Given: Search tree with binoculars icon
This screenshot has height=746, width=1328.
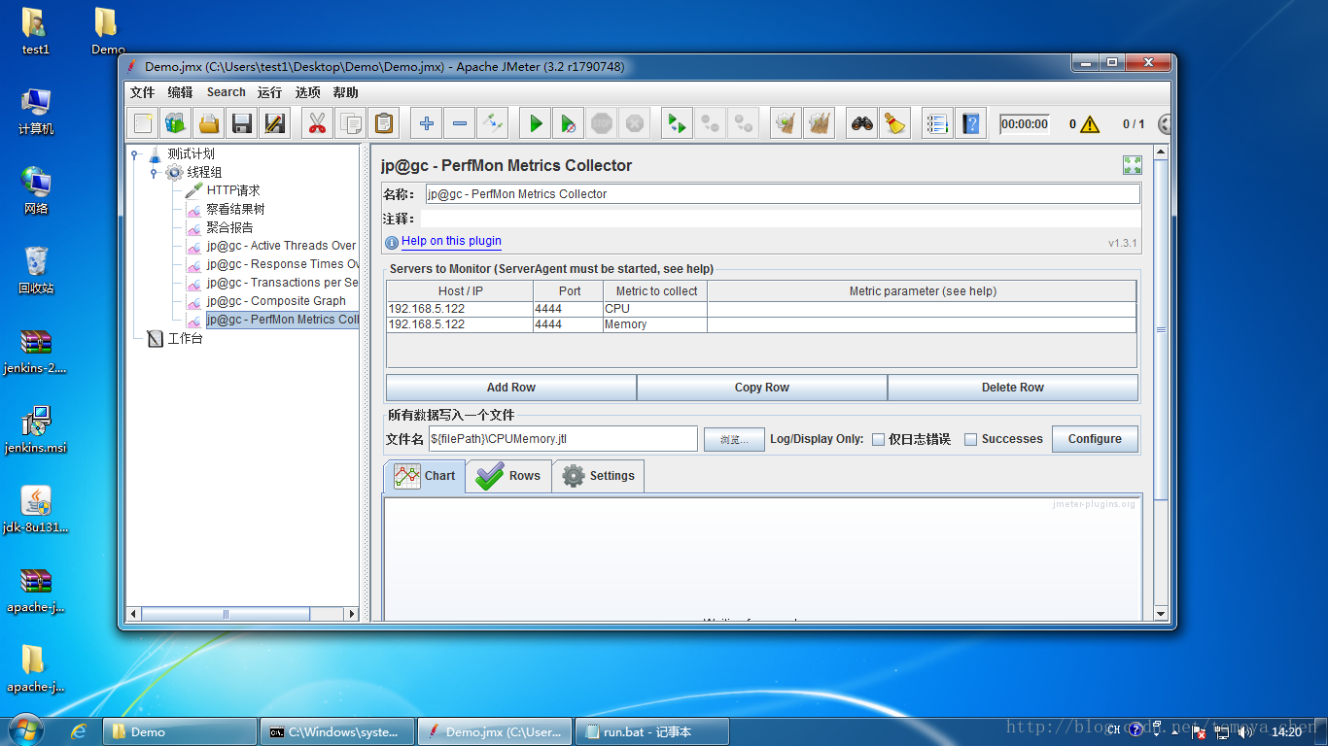Looking at the screenshot, I should (x=861, y=123).
